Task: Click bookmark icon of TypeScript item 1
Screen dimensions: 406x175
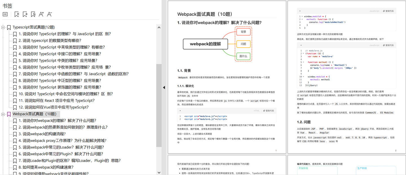Action: click(15, 34)
